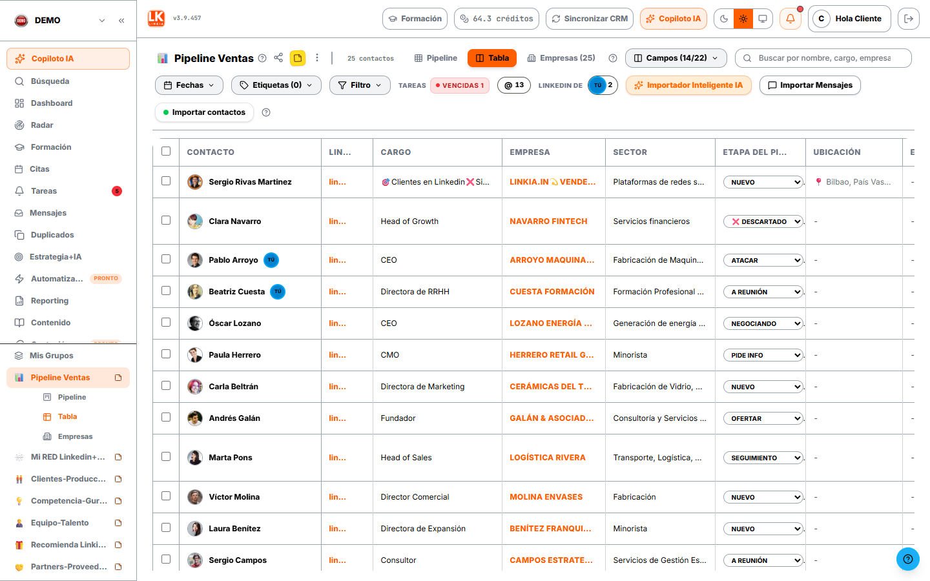Open the three-dot options menu for Pipeline Ventas

(x=317, y=57)
